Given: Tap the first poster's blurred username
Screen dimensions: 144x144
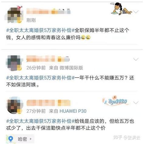Looking at the screenshot, I should [x=48, y=12].
